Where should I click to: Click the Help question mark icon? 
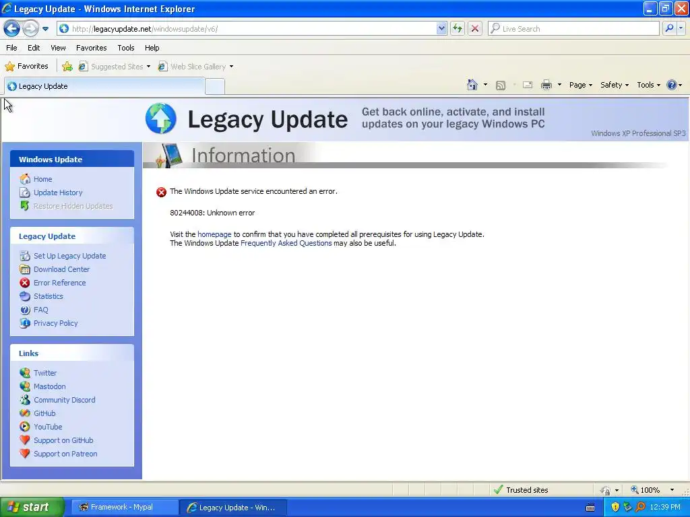672,85
